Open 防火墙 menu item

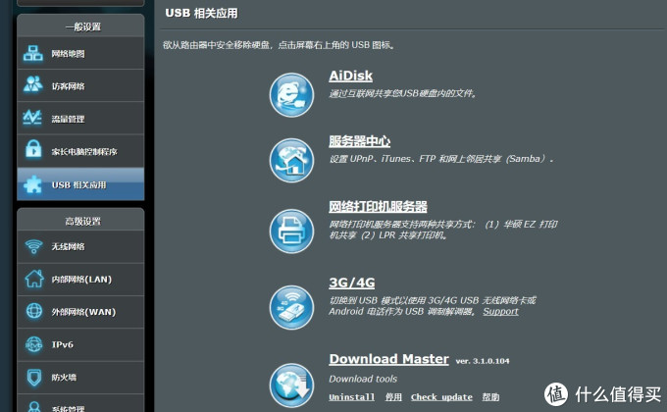coord(80,377)
